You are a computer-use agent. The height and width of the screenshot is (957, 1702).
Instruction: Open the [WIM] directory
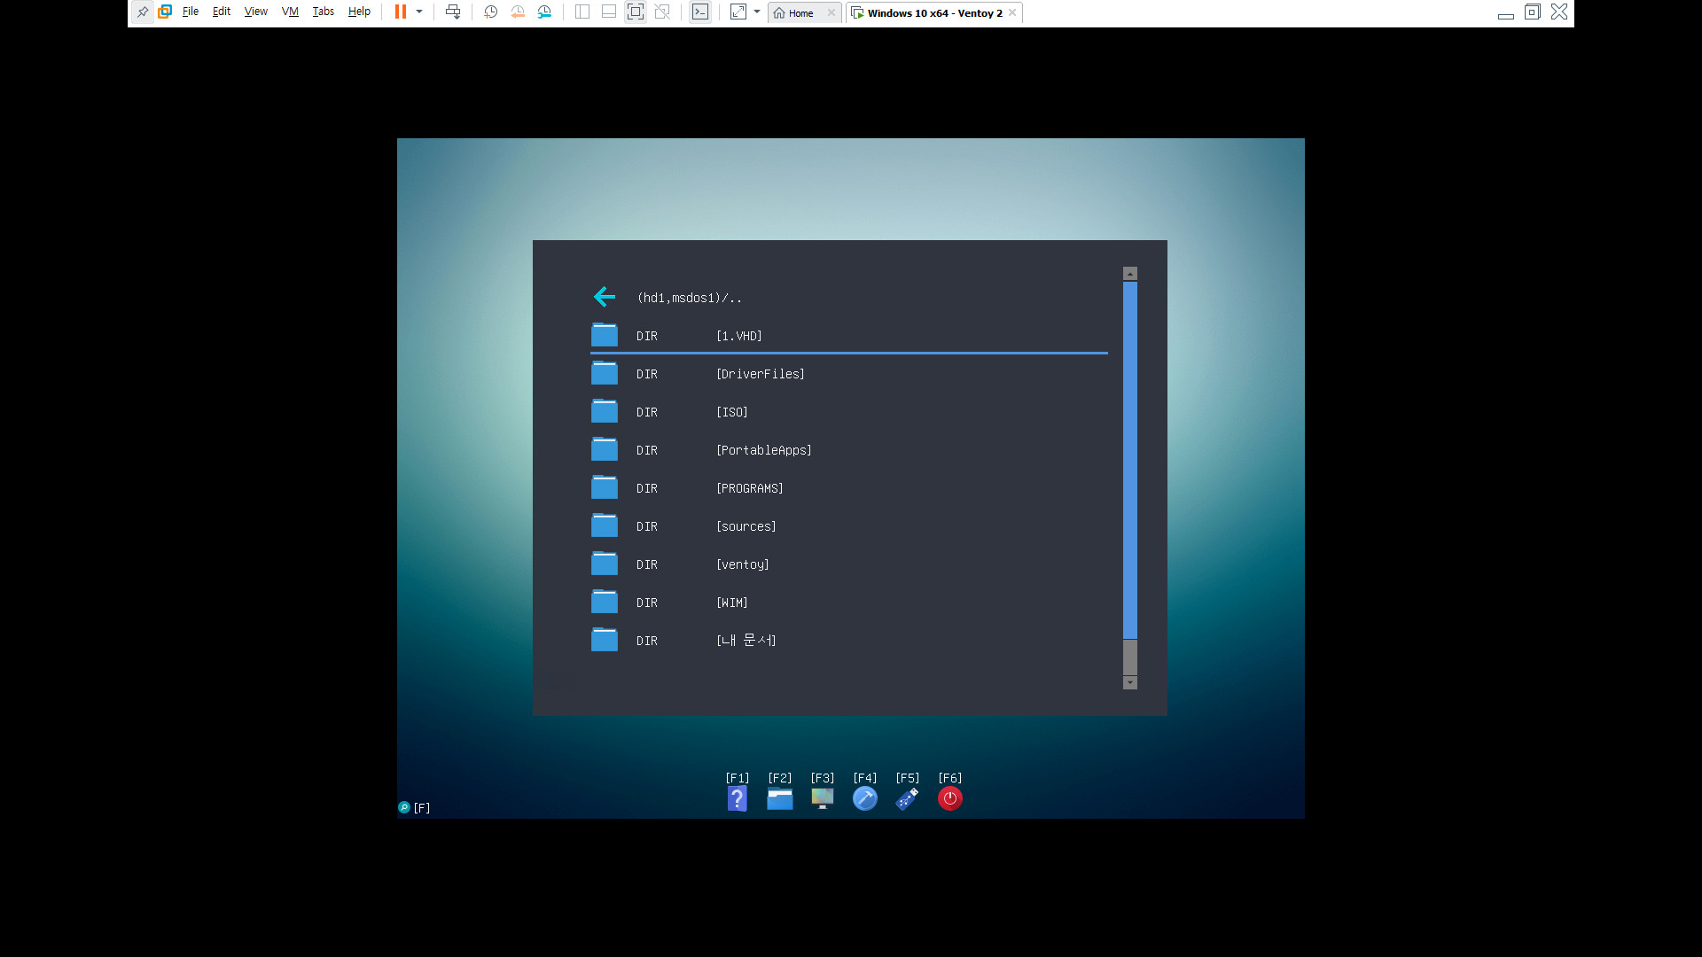pyautogui.click(x=849, y=603)
